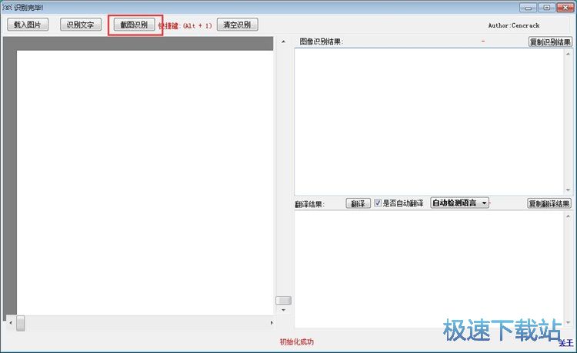This screenshot has width=577, height=353.
Task: Click the image panel vertical scrollbar up arrow
Action: pos(283,41)
